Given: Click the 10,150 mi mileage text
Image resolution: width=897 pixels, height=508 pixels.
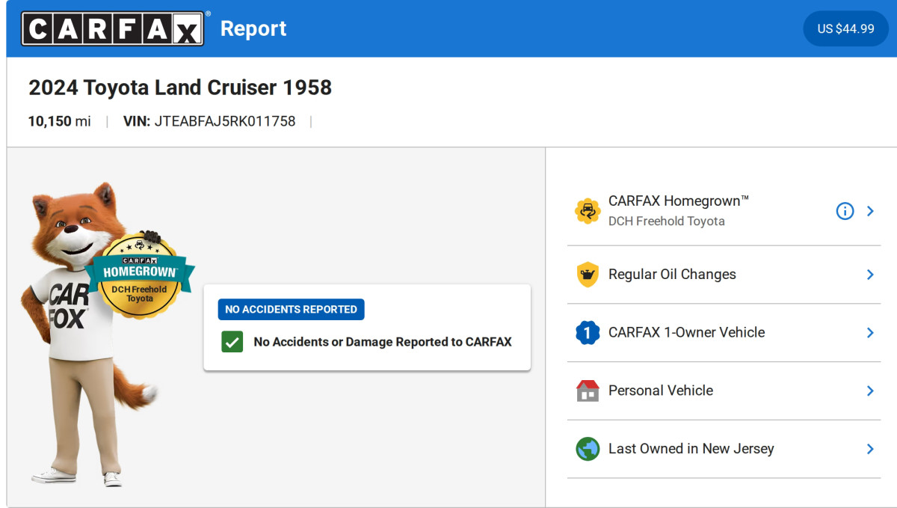Looking at the screenshot, I should [60, 121].
